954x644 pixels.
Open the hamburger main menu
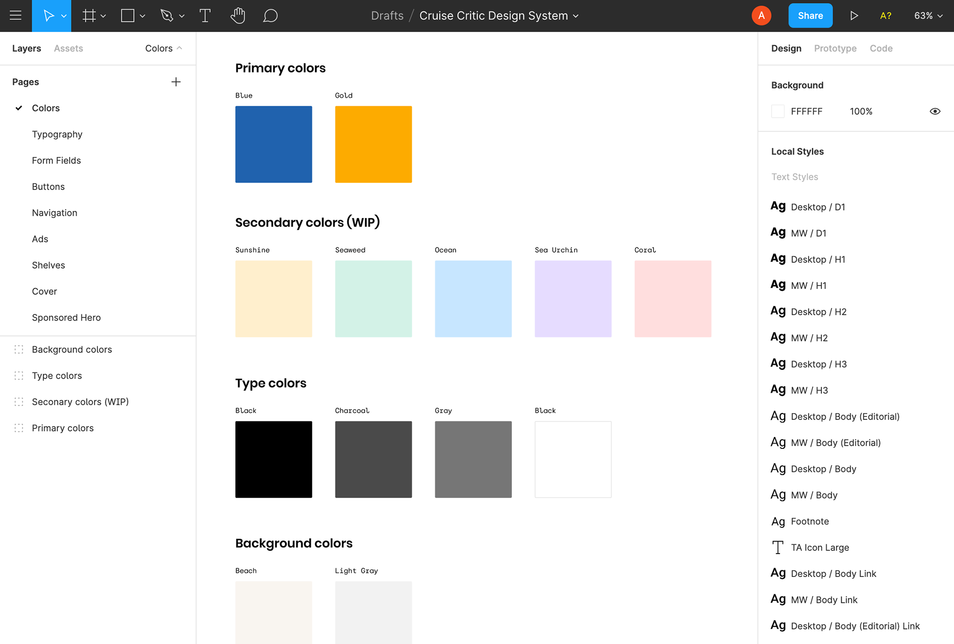tap(15, 15)
